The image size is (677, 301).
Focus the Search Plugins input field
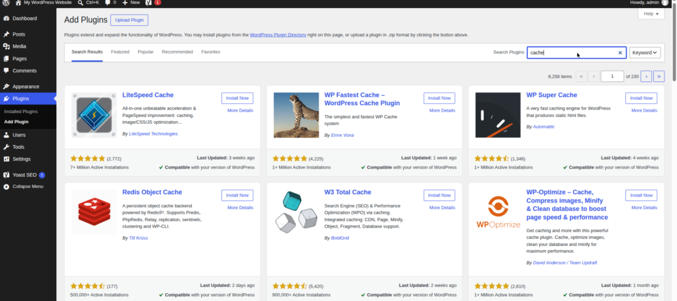tap(577, 53)
